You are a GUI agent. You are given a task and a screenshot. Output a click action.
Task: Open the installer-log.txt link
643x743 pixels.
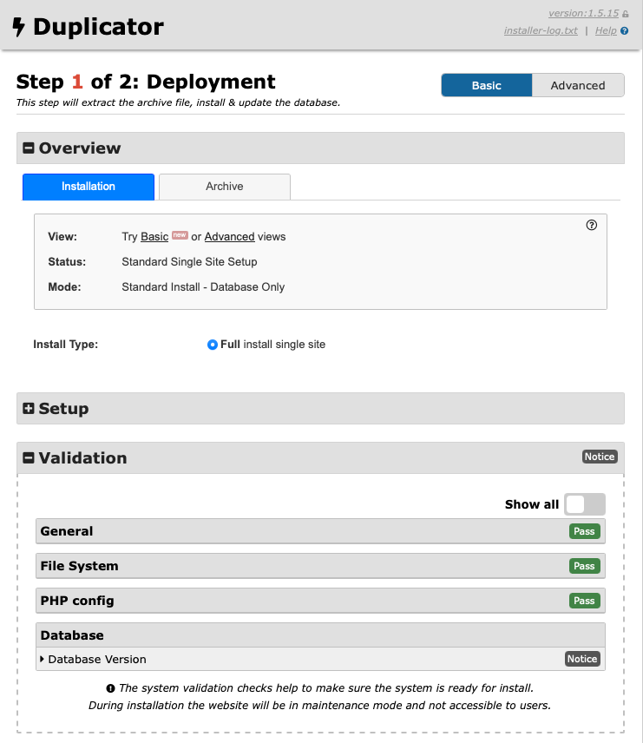540,31
